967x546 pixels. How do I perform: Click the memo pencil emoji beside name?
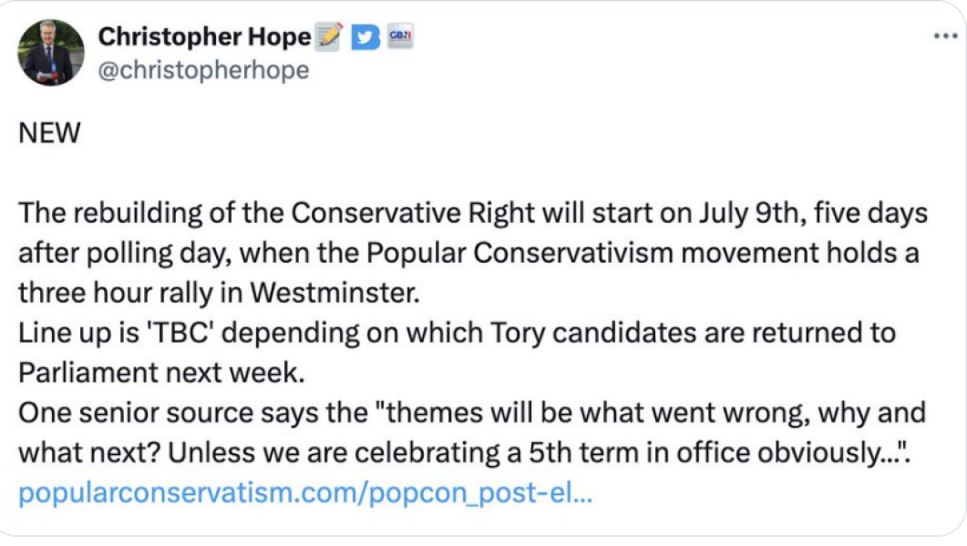pyautogui.click(x=329, y=36)
